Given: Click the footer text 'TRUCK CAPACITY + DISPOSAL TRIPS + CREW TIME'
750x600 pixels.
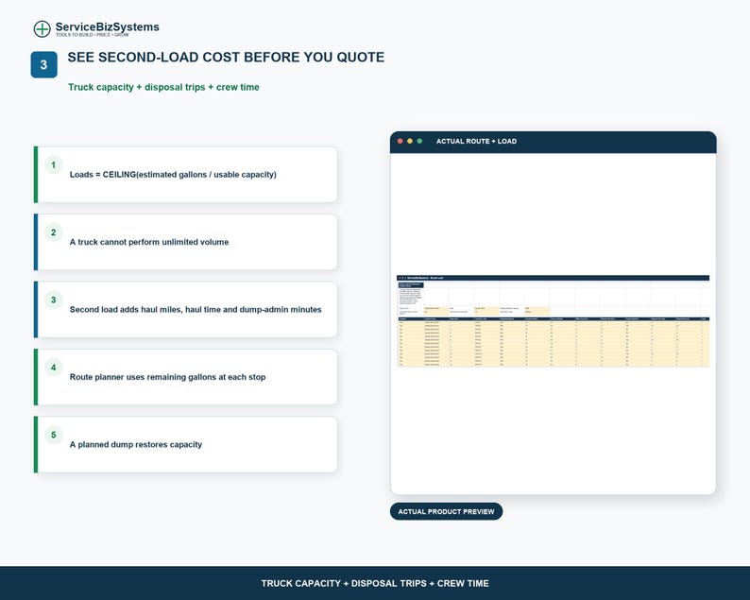Looking at the screenshot, I should [x=375, y=583].
